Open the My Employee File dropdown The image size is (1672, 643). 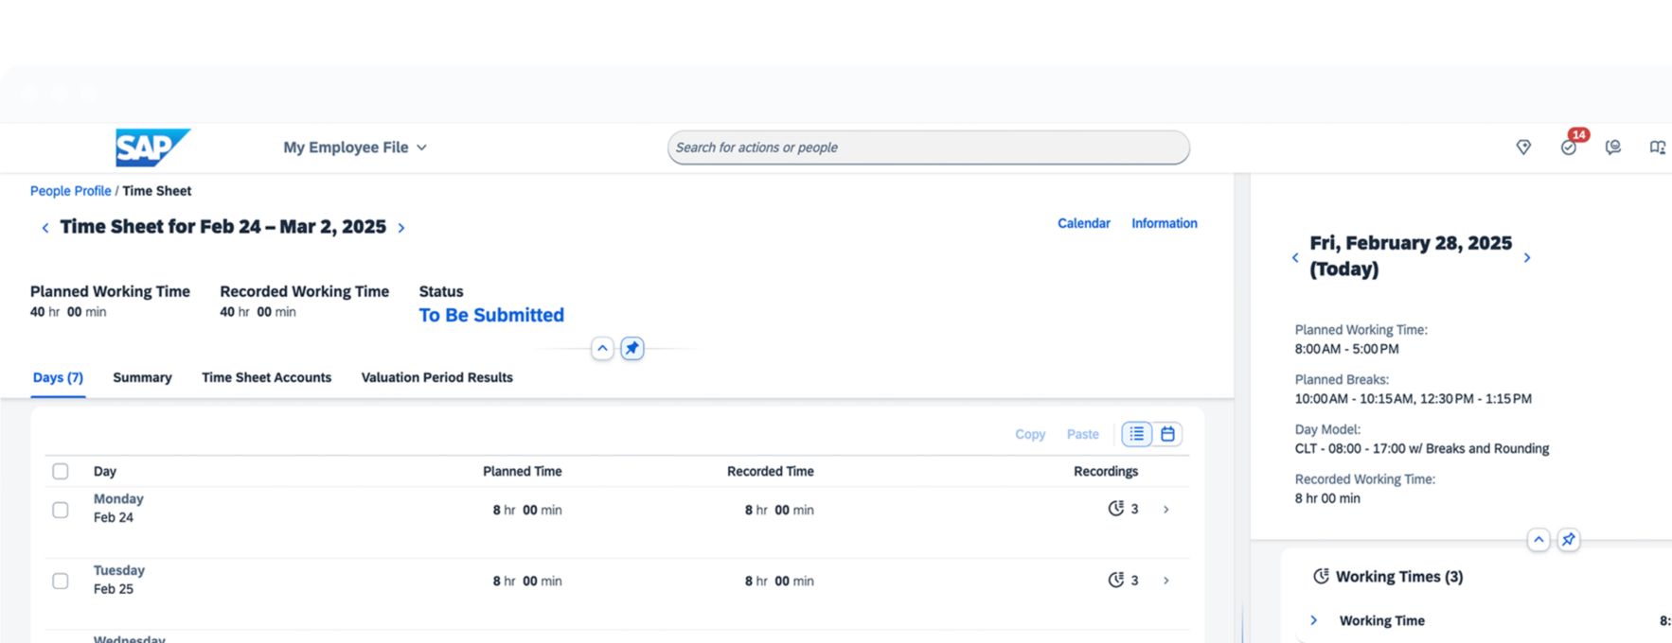coord(355,148)
